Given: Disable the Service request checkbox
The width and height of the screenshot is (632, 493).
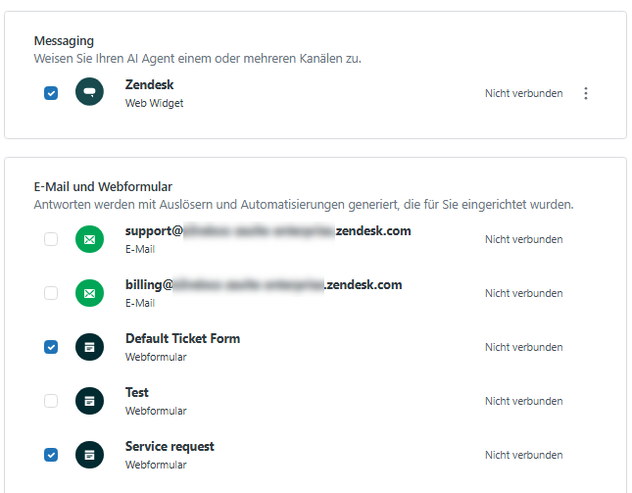Looking at the screenshot, I should [51, 455].
